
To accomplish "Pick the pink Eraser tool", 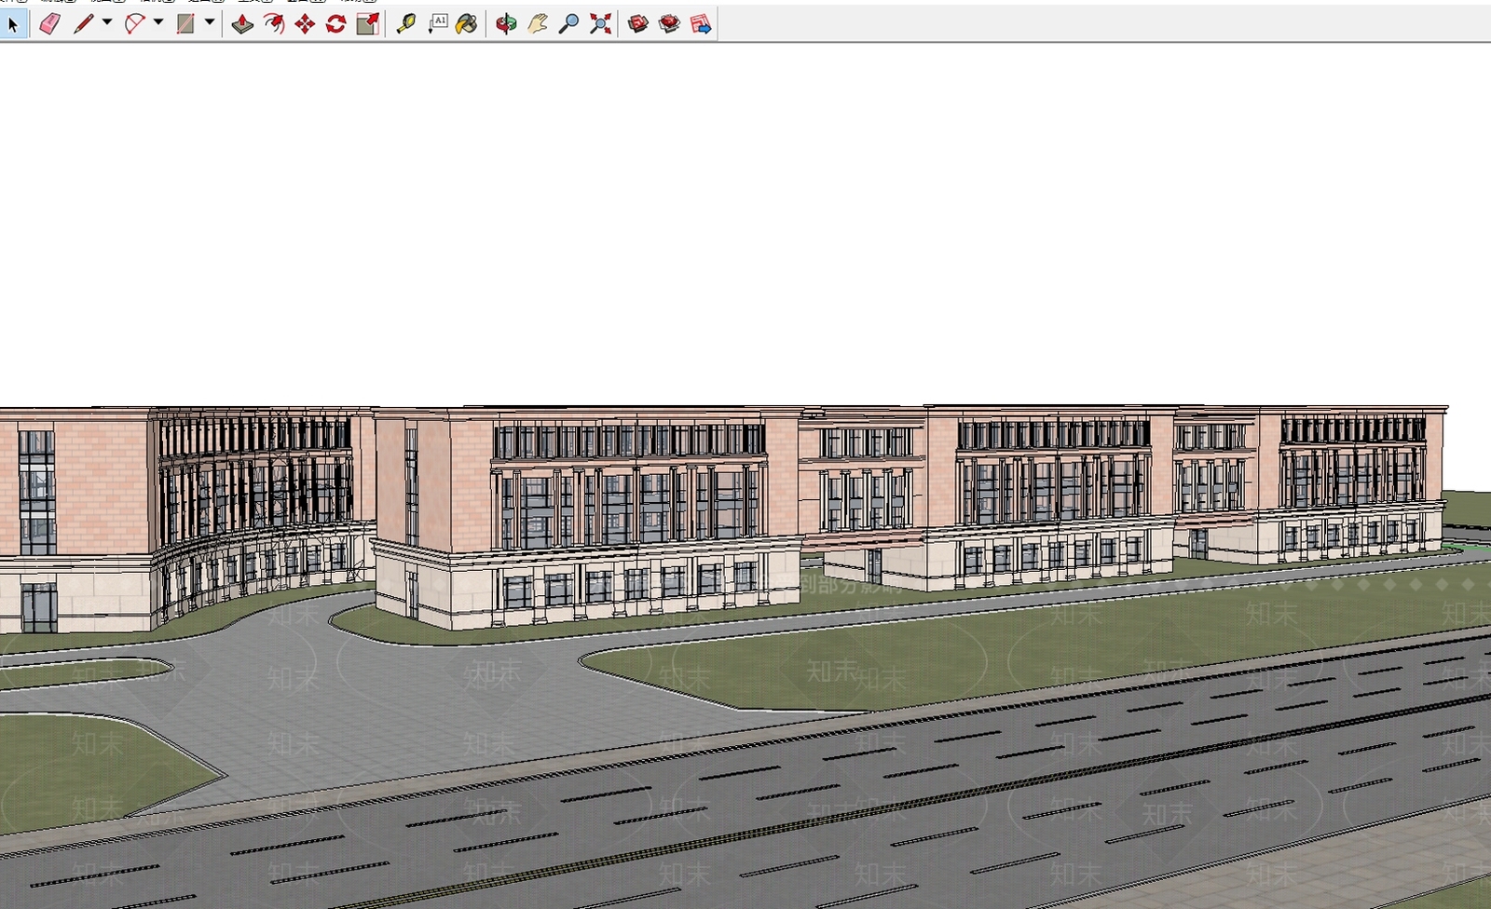I will 50,24.
